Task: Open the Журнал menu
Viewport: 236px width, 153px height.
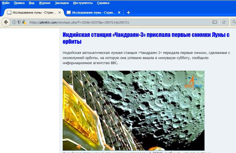Action: pos(45,3)
